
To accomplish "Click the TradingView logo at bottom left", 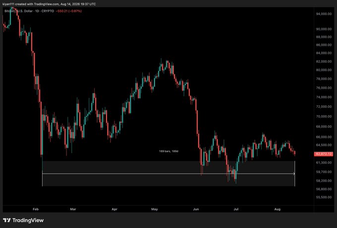I will pos(23,220).
